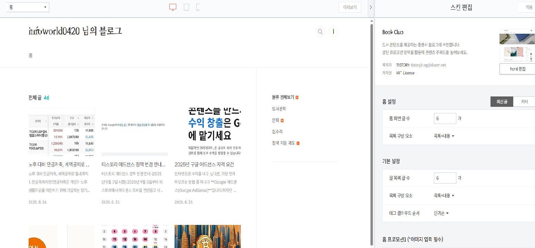Open post title 2025년 구글 어드센스 자격 요건

(x=204, y=164)
